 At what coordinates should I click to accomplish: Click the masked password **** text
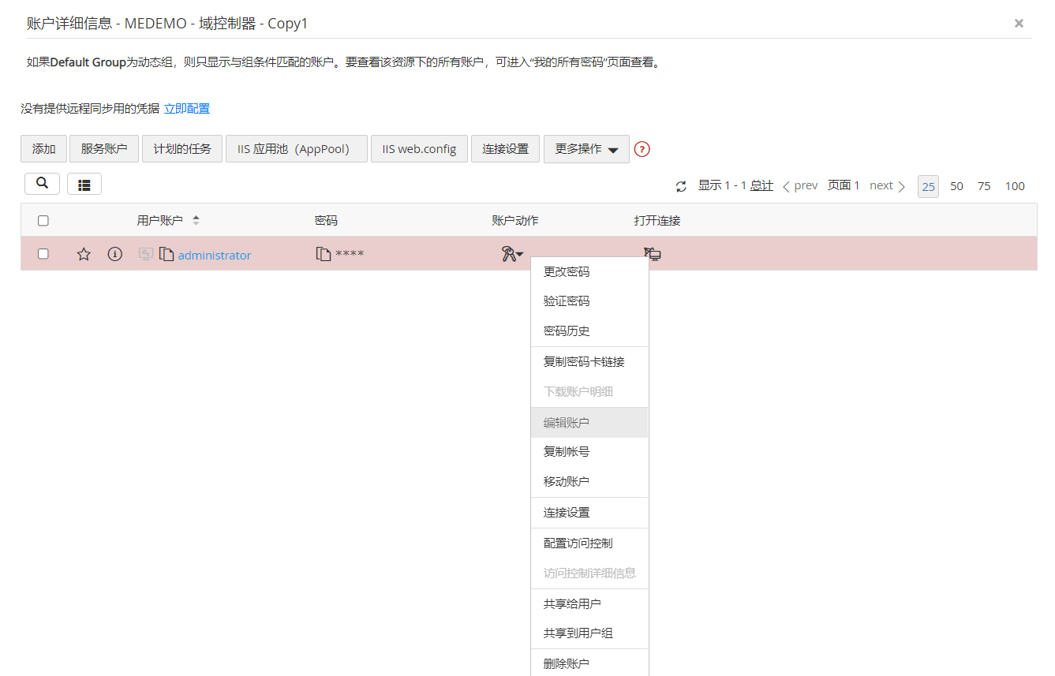(350, 255)
